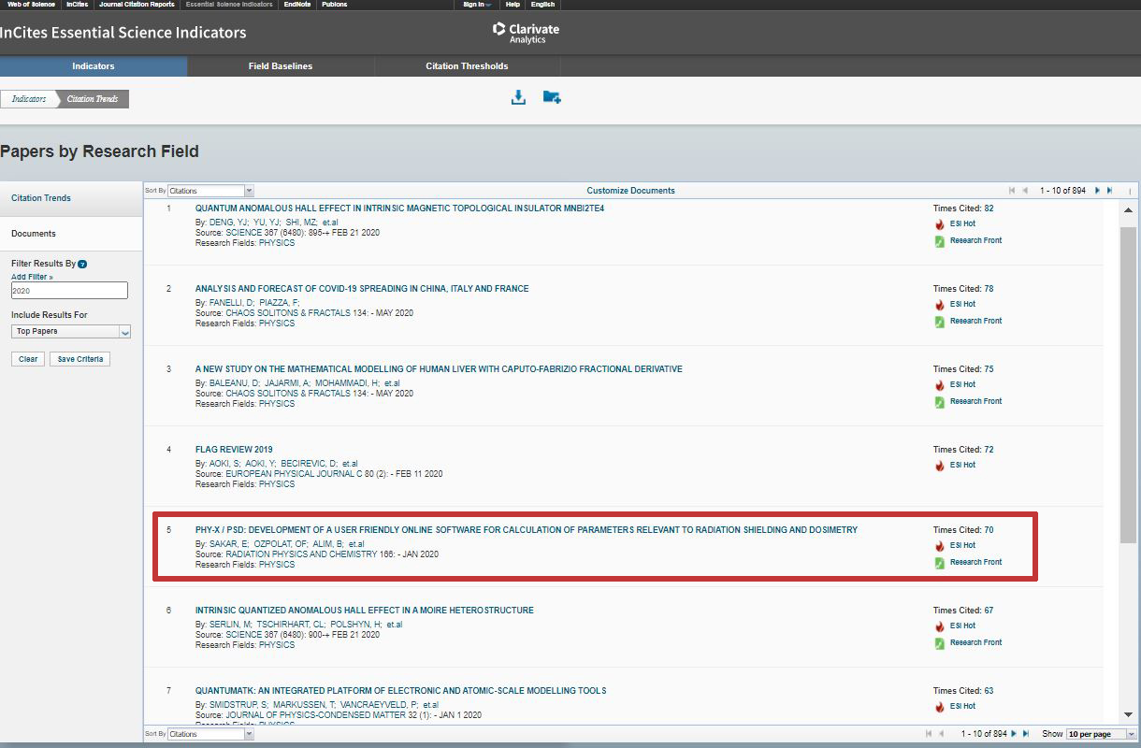Click ESI Hot flame icon for paper 1

(940, 224)
